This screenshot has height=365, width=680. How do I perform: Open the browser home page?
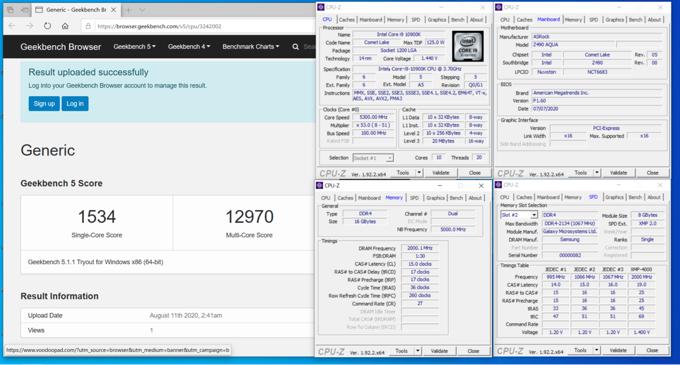[65, 26]
